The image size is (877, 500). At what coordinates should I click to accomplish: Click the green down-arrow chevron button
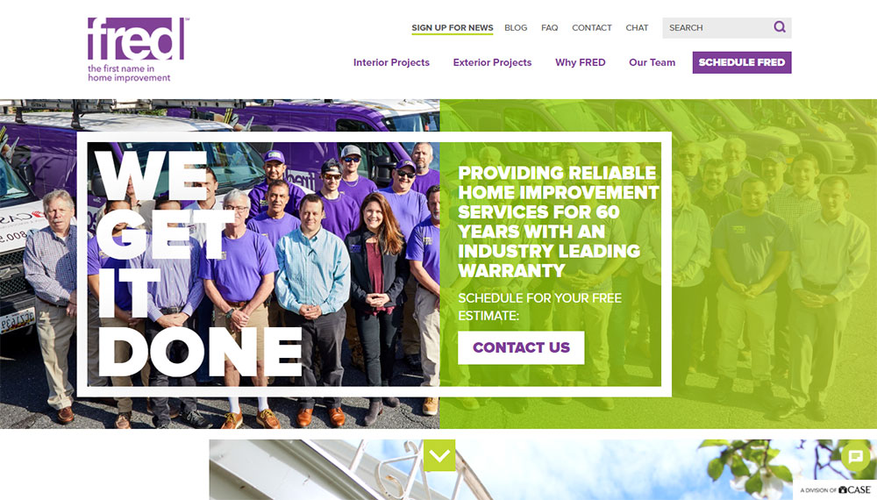pyautogui.click(x=439, y=455)
